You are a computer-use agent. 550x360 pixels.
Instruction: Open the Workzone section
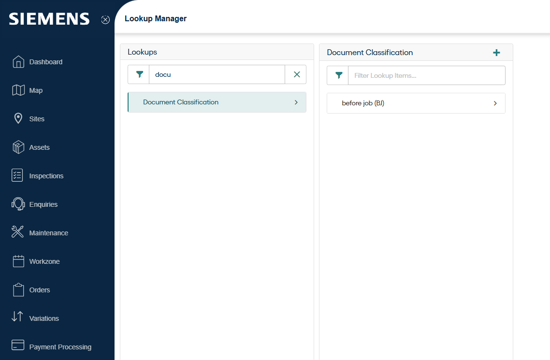[44, 261]
